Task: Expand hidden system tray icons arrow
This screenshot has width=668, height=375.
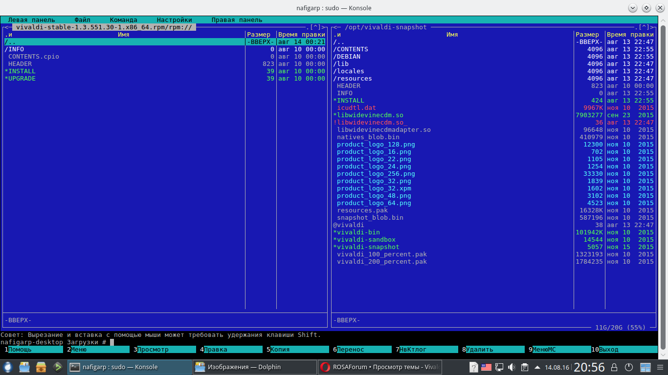Action: coord(537,367)
